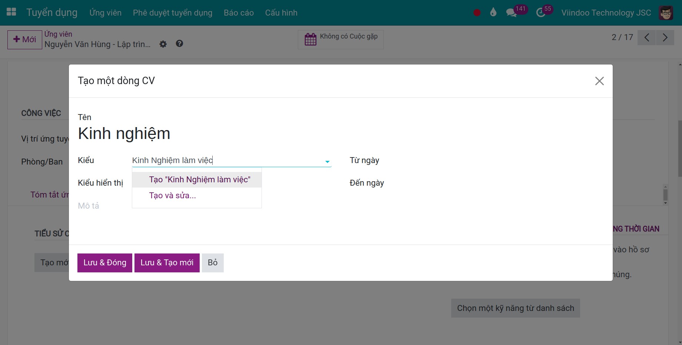Click Lưu & Đóng button
Viewport: 682px width, 345px height.
(104, 263)
